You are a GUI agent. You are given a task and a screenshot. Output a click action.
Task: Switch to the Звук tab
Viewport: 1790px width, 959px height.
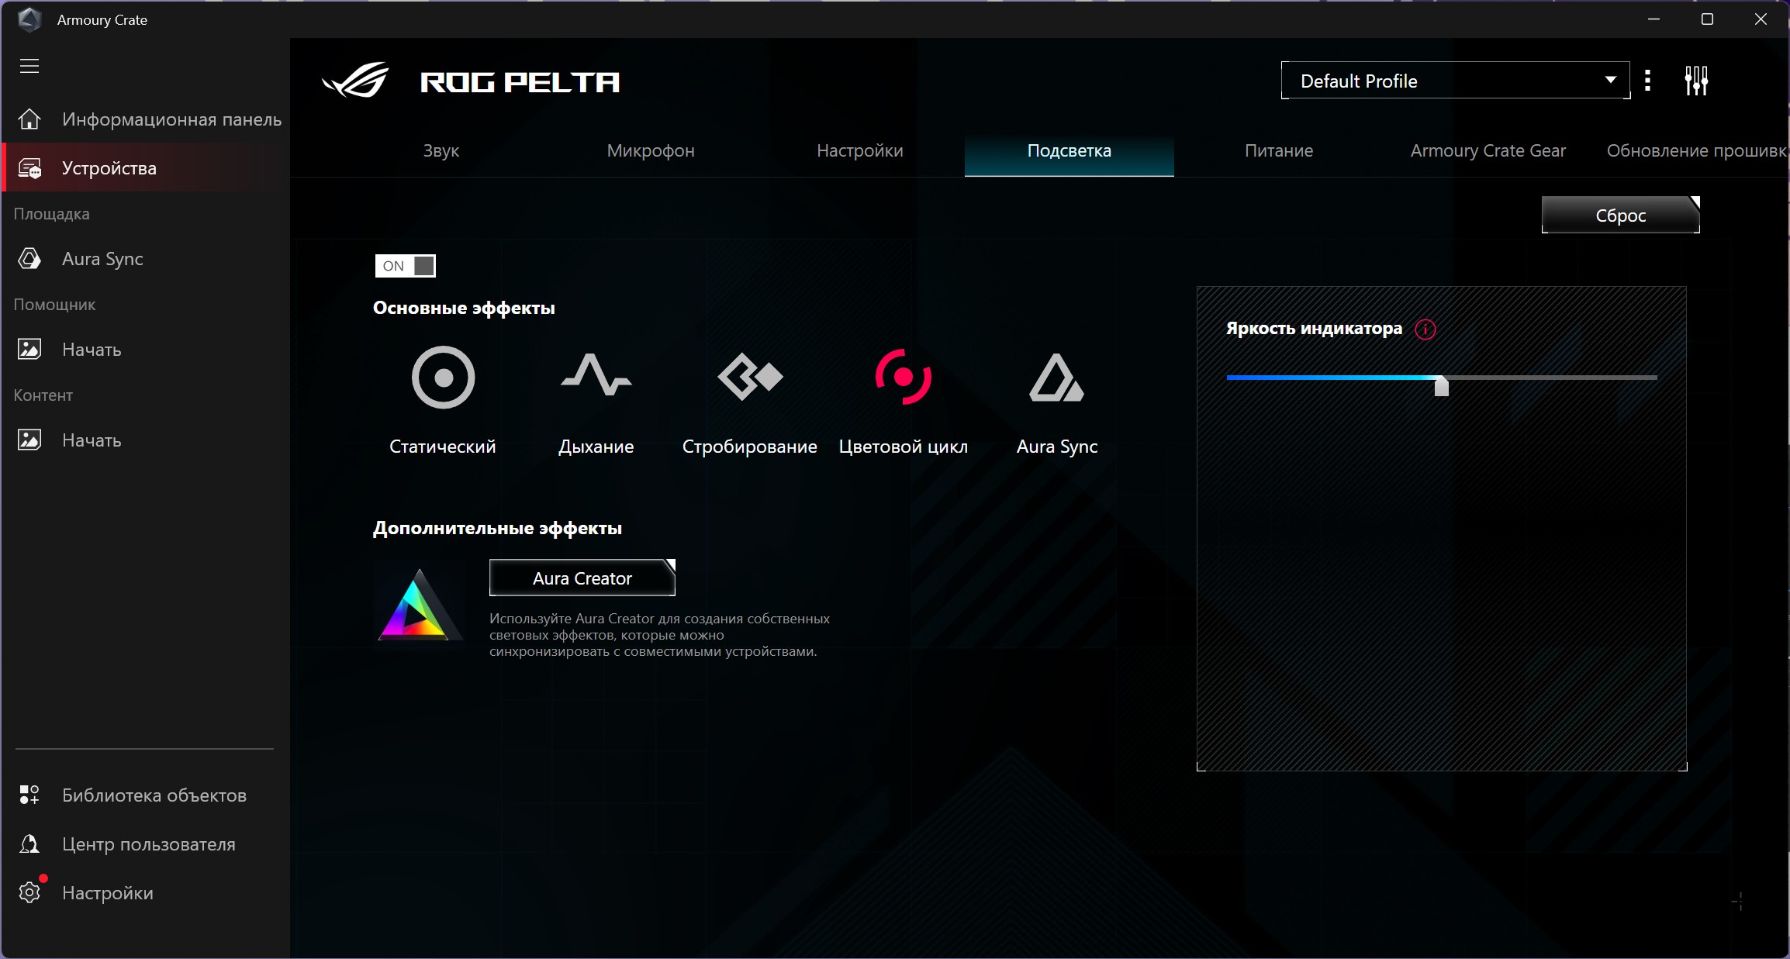click(x=441, y=150)
